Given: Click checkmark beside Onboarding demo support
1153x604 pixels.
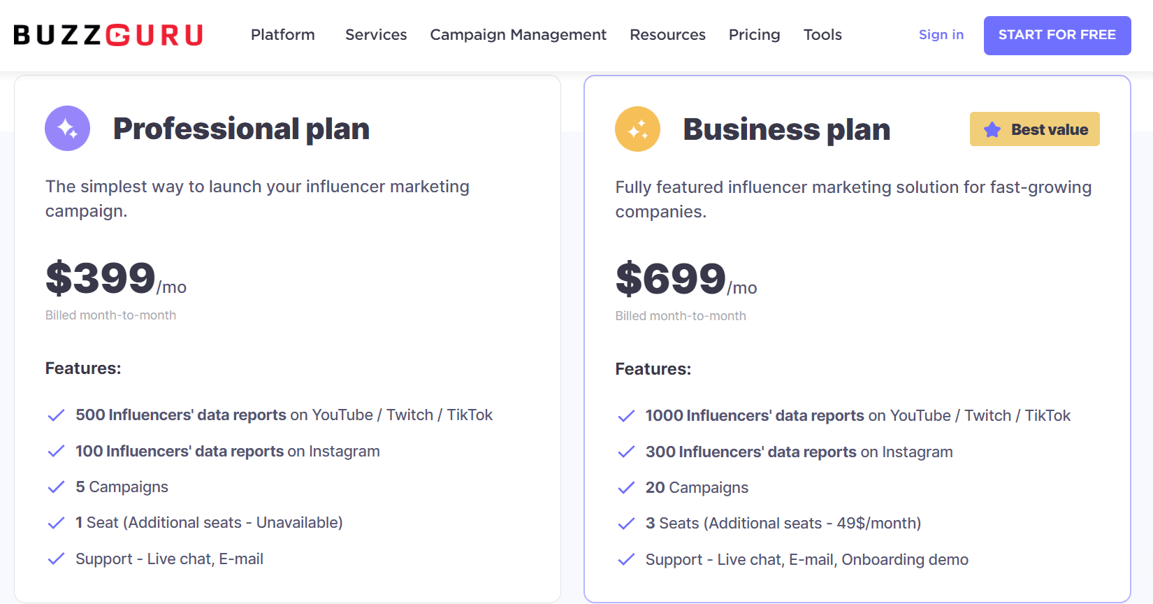Looking at the screenshot, I should 626,560.
